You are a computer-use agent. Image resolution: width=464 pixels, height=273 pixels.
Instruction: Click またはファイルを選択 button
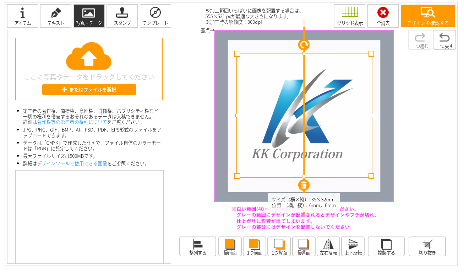(89, 90)
